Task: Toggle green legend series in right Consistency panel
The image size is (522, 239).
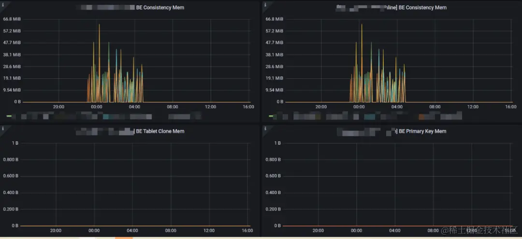Action: click(271, 116)
